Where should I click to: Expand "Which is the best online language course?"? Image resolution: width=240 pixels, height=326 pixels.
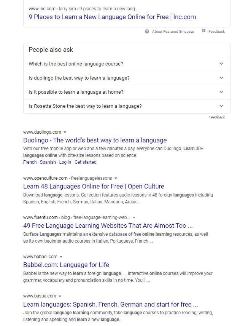tap(127, 64)
